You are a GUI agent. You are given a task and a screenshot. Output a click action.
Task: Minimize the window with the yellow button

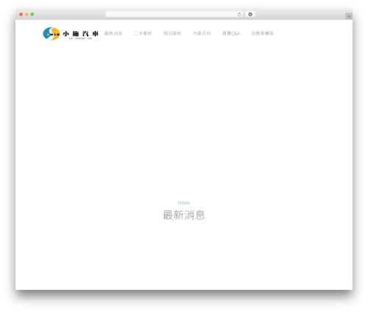(26, 14)
